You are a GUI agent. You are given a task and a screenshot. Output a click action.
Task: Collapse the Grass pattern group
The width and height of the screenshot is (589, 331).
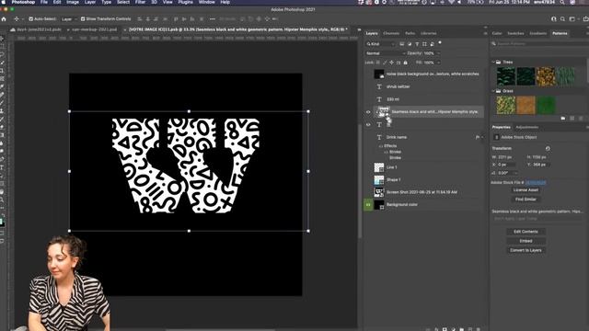pyautogui.click(x=493, y=91)
